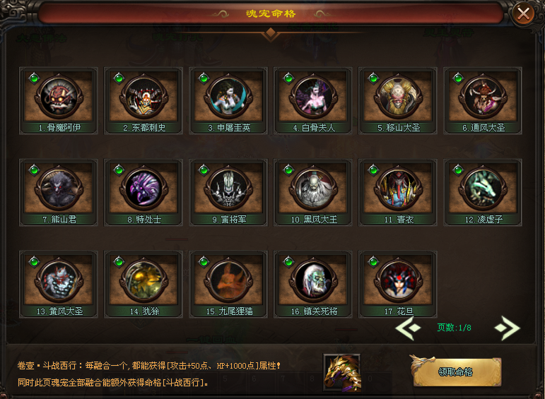Toggle green gem on 黄风大圣 card
Screen dimensions: 545x399
[x=34, y=262]
